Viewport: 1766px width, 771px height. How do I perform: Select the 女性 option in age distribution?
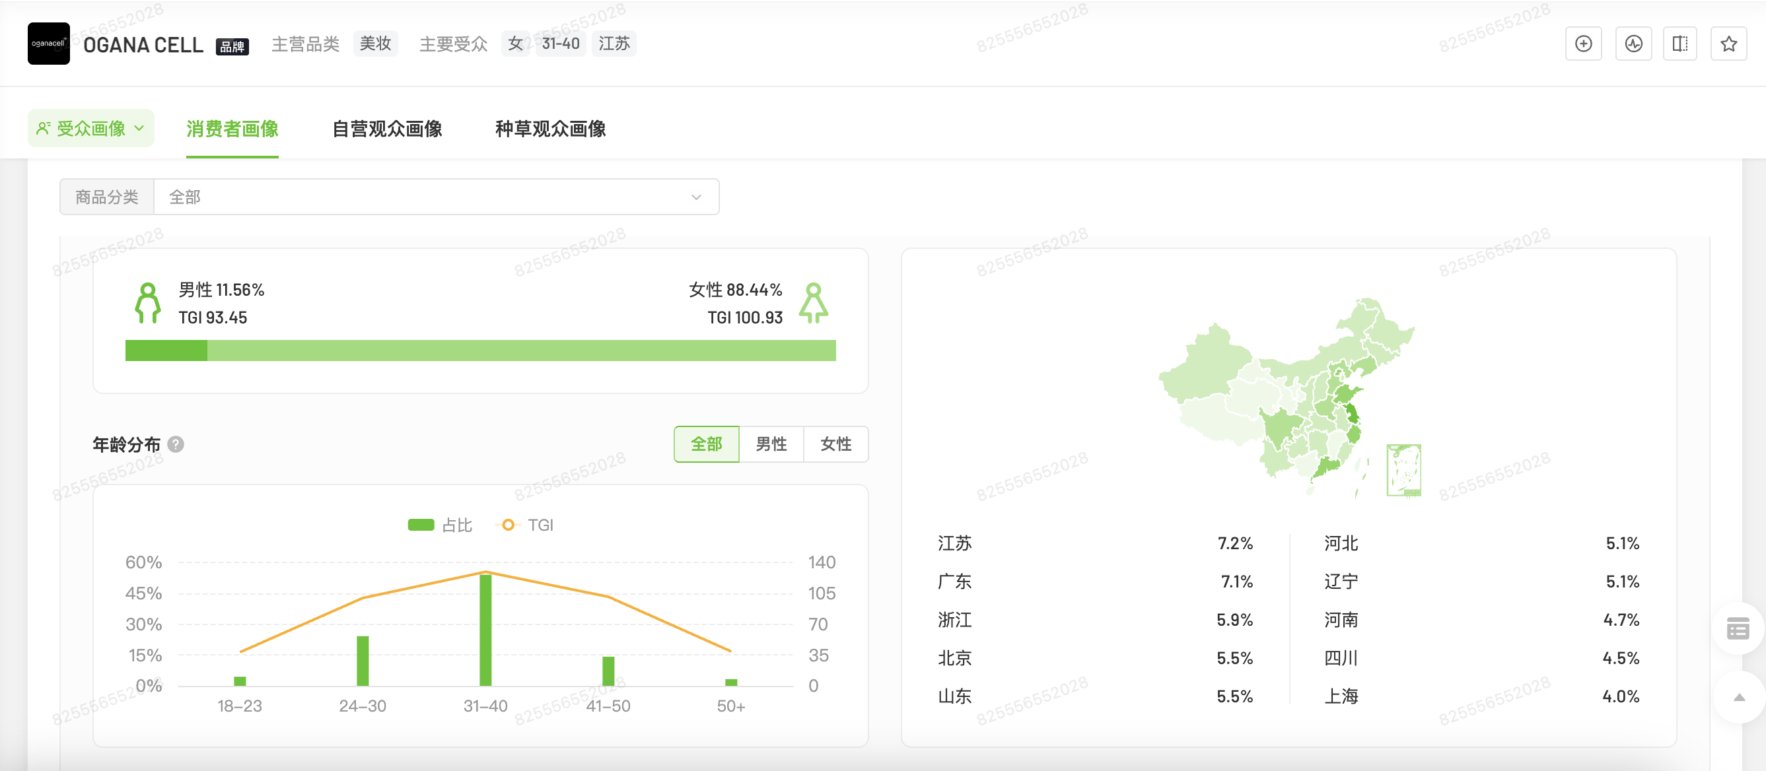[x=835, y=444]
